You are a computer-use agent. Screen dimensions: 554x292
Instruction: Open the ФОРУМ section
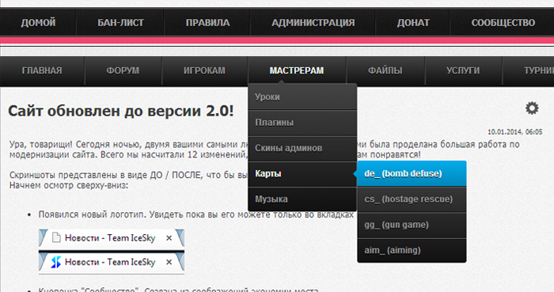(123, 70)
